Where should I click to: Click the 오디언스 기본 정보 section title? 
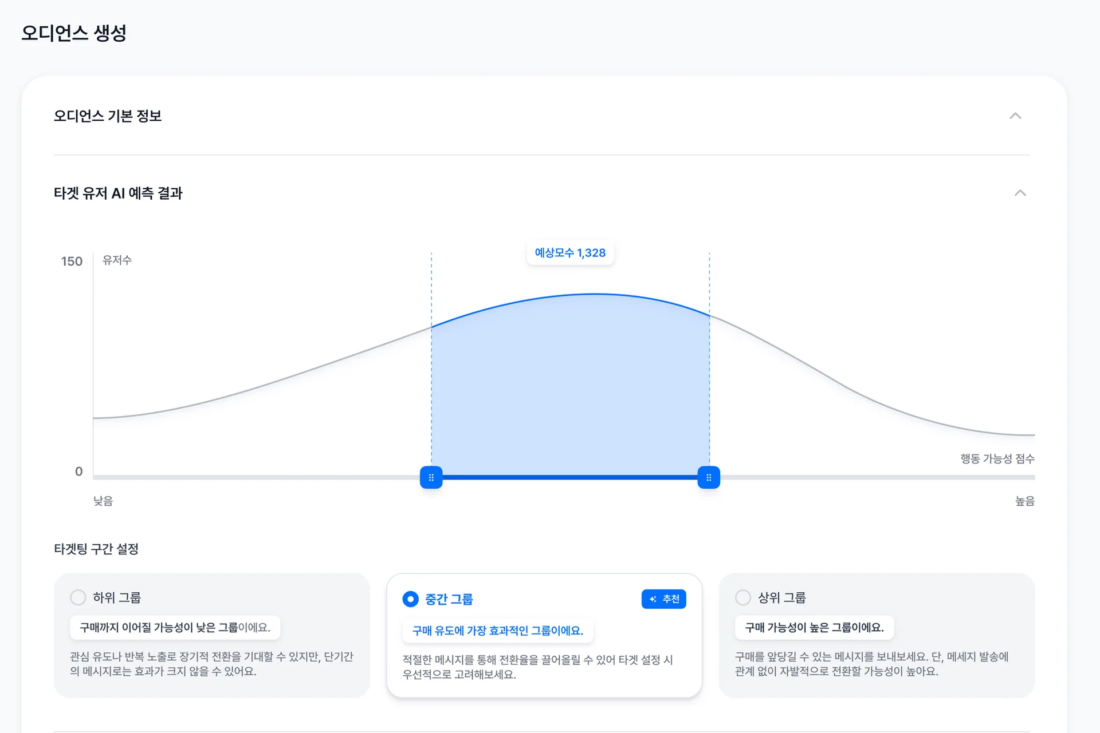pyautogui.click(x=108, y=116)
